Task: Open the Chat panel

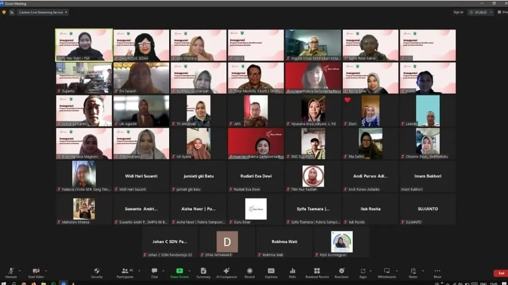Action: coord(154,273)
